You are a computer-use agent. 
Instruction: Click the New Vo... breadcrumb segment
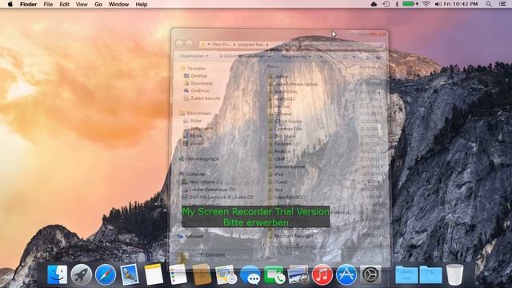pos(222,45)
